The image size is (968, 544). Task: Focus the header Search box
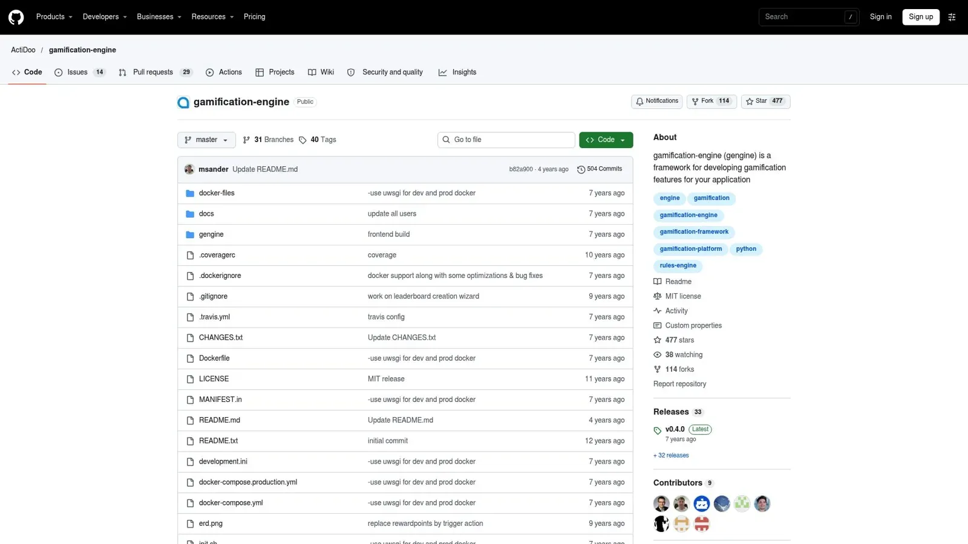(809, 17)
